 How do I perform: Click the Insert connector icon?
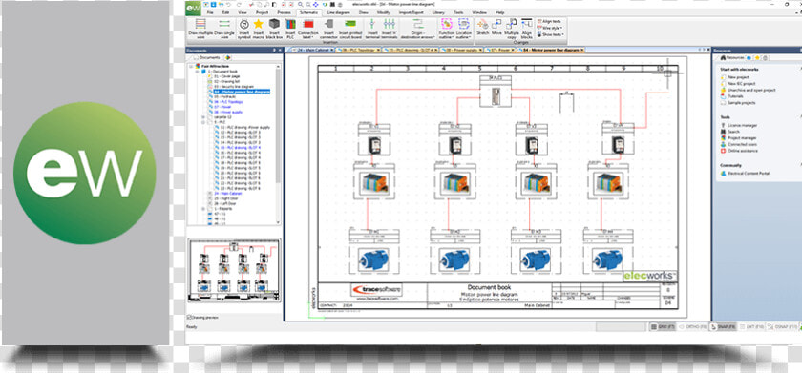coord(328,29)
